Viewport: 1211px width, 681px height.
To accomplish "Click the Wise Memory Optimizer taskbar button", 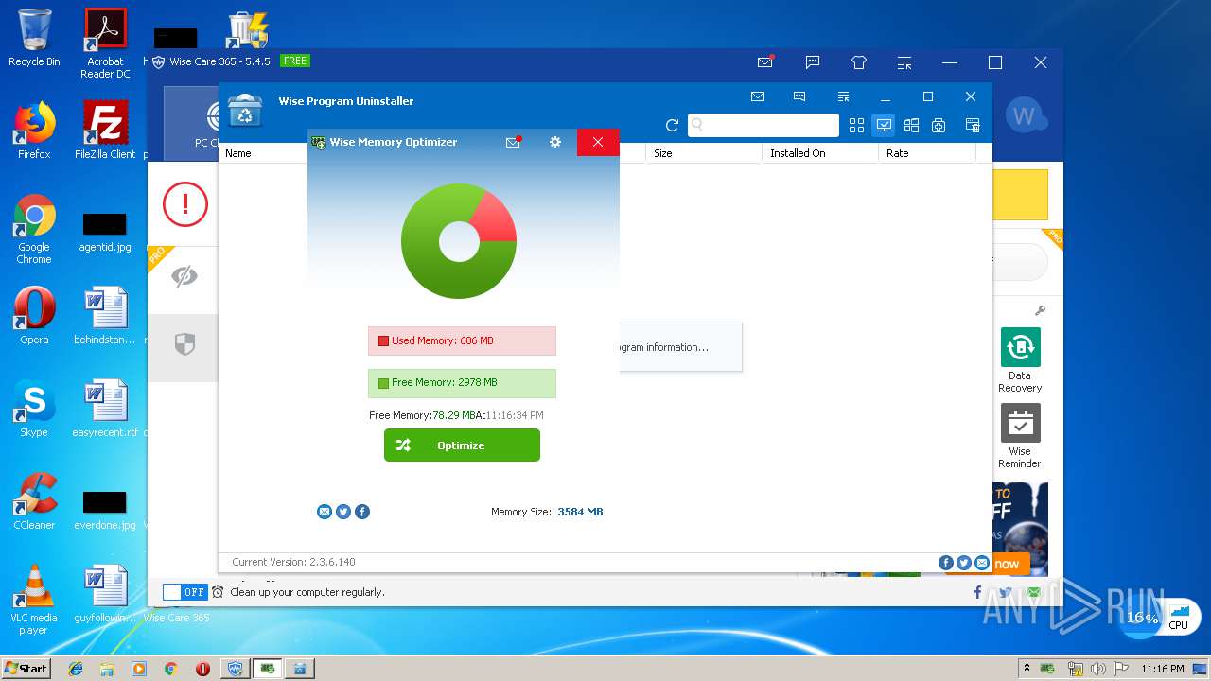I will (x=268, y=669).
